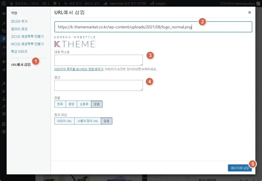Set 정렬 alignment to 없음

coord(97,104)
